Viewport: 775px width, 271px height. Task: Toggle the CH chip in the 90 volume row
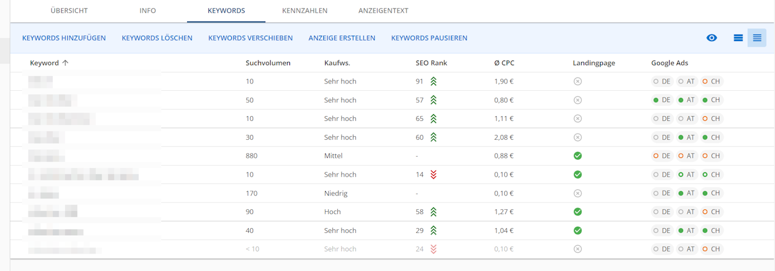coord(711,212)
